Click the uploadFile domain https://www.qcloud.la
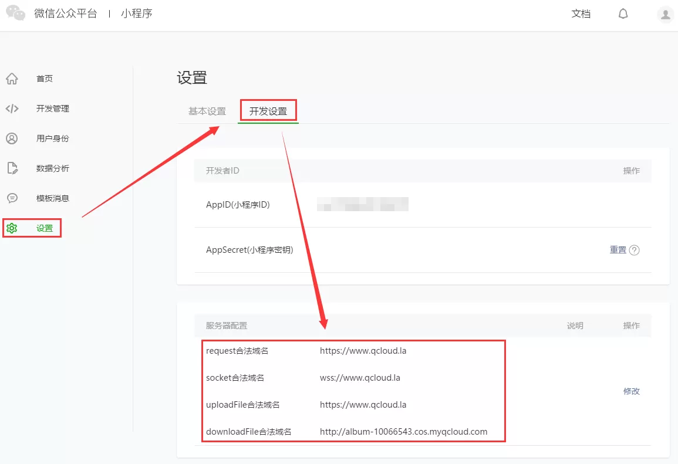Viewport: 678px width, 464px height. click(363, 405)
